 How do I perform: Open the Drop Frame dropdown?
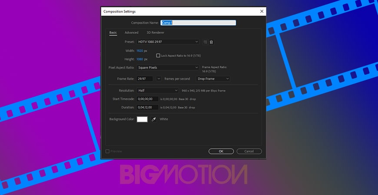pos(213,79)
